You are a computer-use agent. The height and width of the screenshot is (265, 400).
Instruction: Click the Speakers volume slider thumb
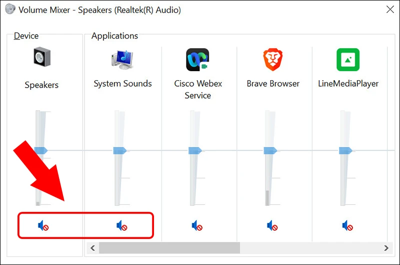[40, 150]
